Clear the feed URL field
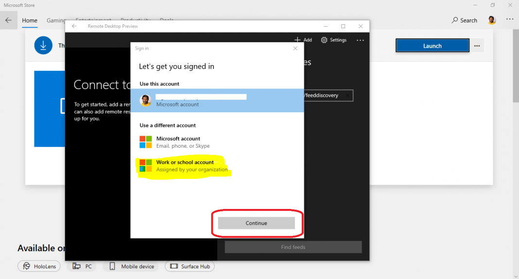This screenshot has width=519, height=279. click(x=347, y=95)
